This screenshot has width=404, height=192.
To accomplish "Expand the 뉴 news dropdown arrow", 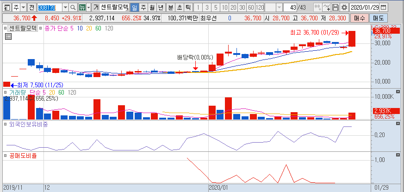I will (89, 8).
